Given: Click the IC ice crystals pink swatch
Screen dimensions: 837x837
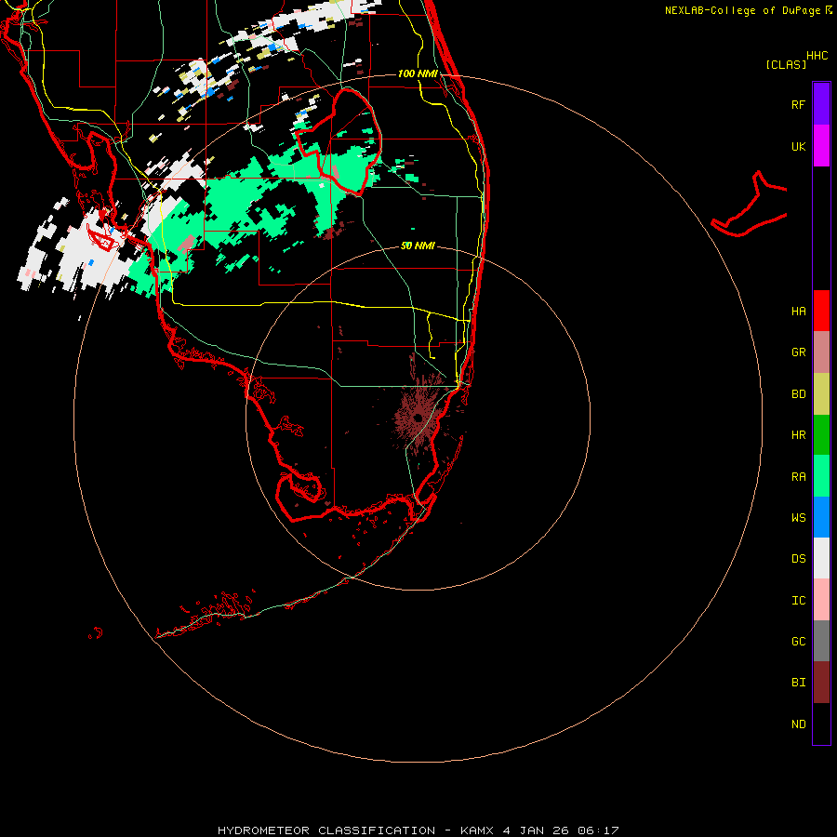Looking at the screenshot, I should [x=821, y=600].
